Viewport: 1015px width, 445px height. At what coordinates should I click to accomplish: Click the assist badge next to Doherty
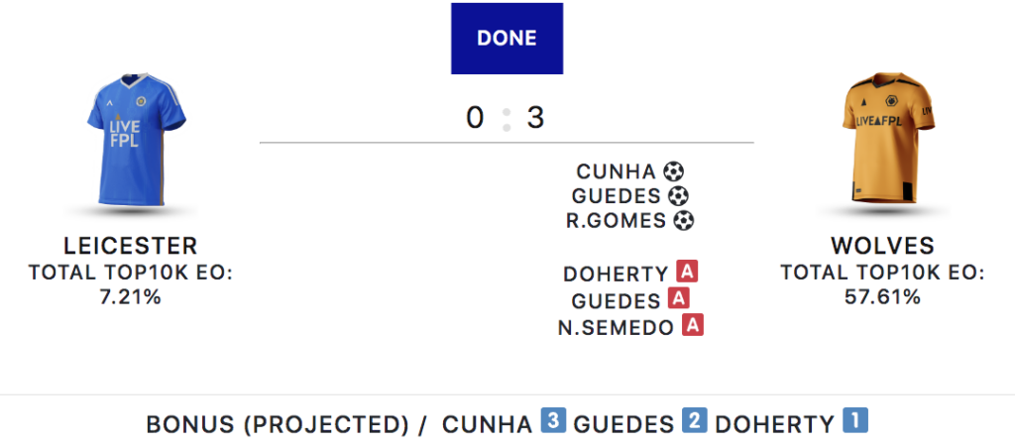[687, 274]
